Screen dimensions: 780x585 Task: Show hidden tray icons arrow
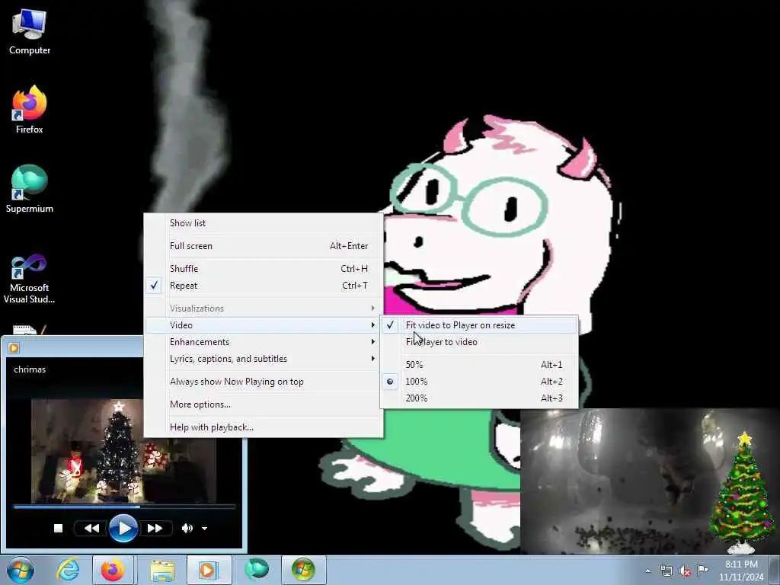coord(647,571)
